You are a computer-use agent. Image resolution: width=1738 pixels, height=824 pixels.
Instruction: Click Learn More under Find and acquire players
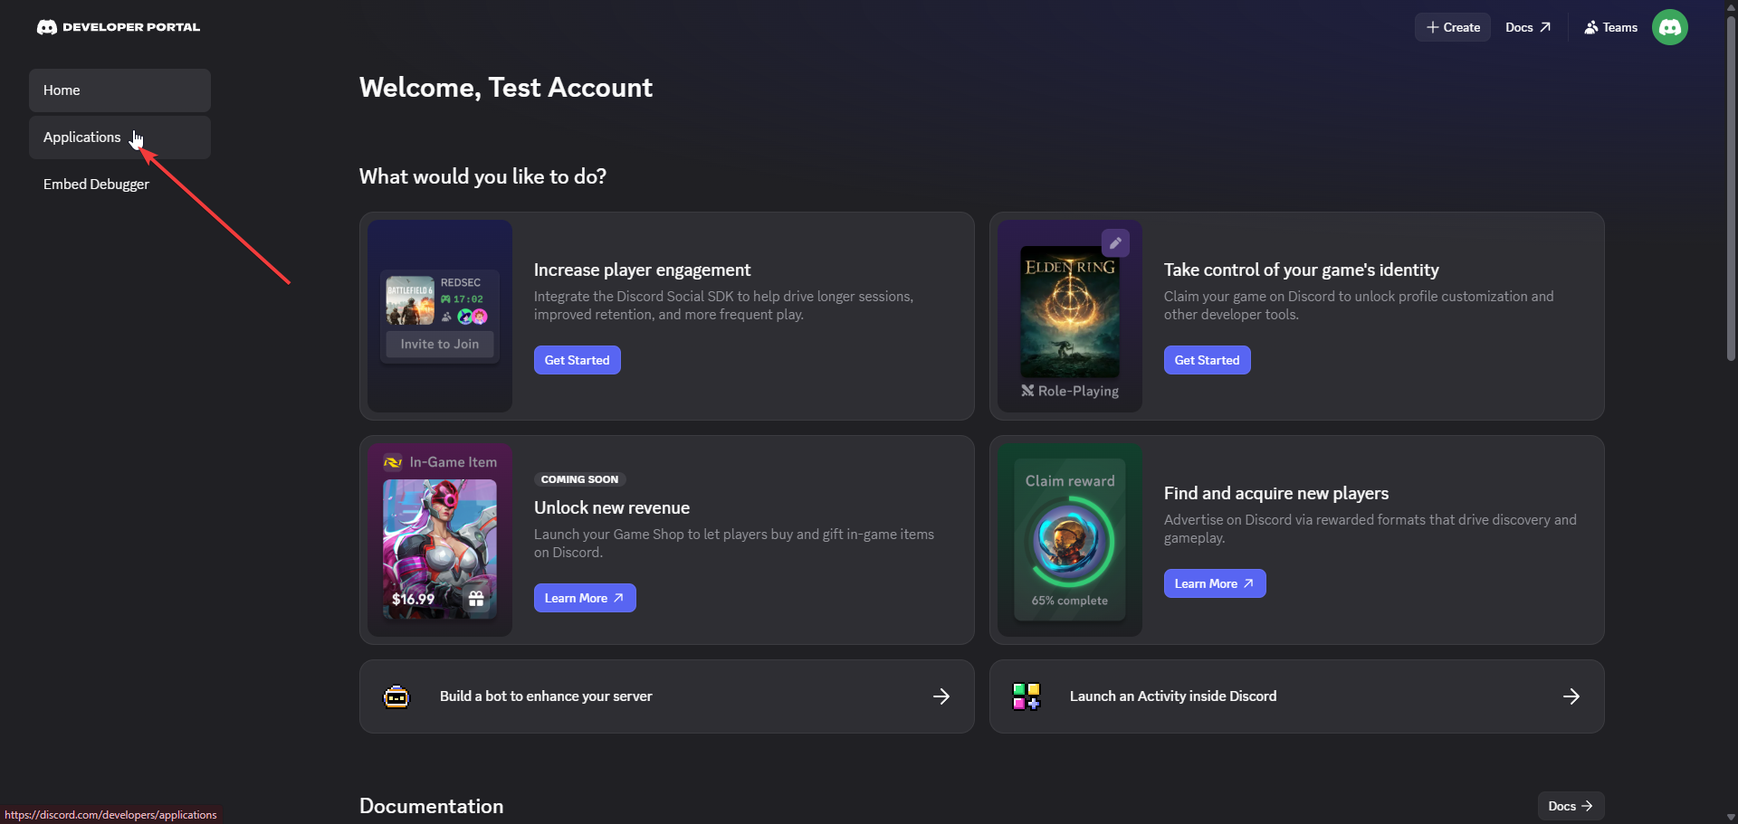1215,583
